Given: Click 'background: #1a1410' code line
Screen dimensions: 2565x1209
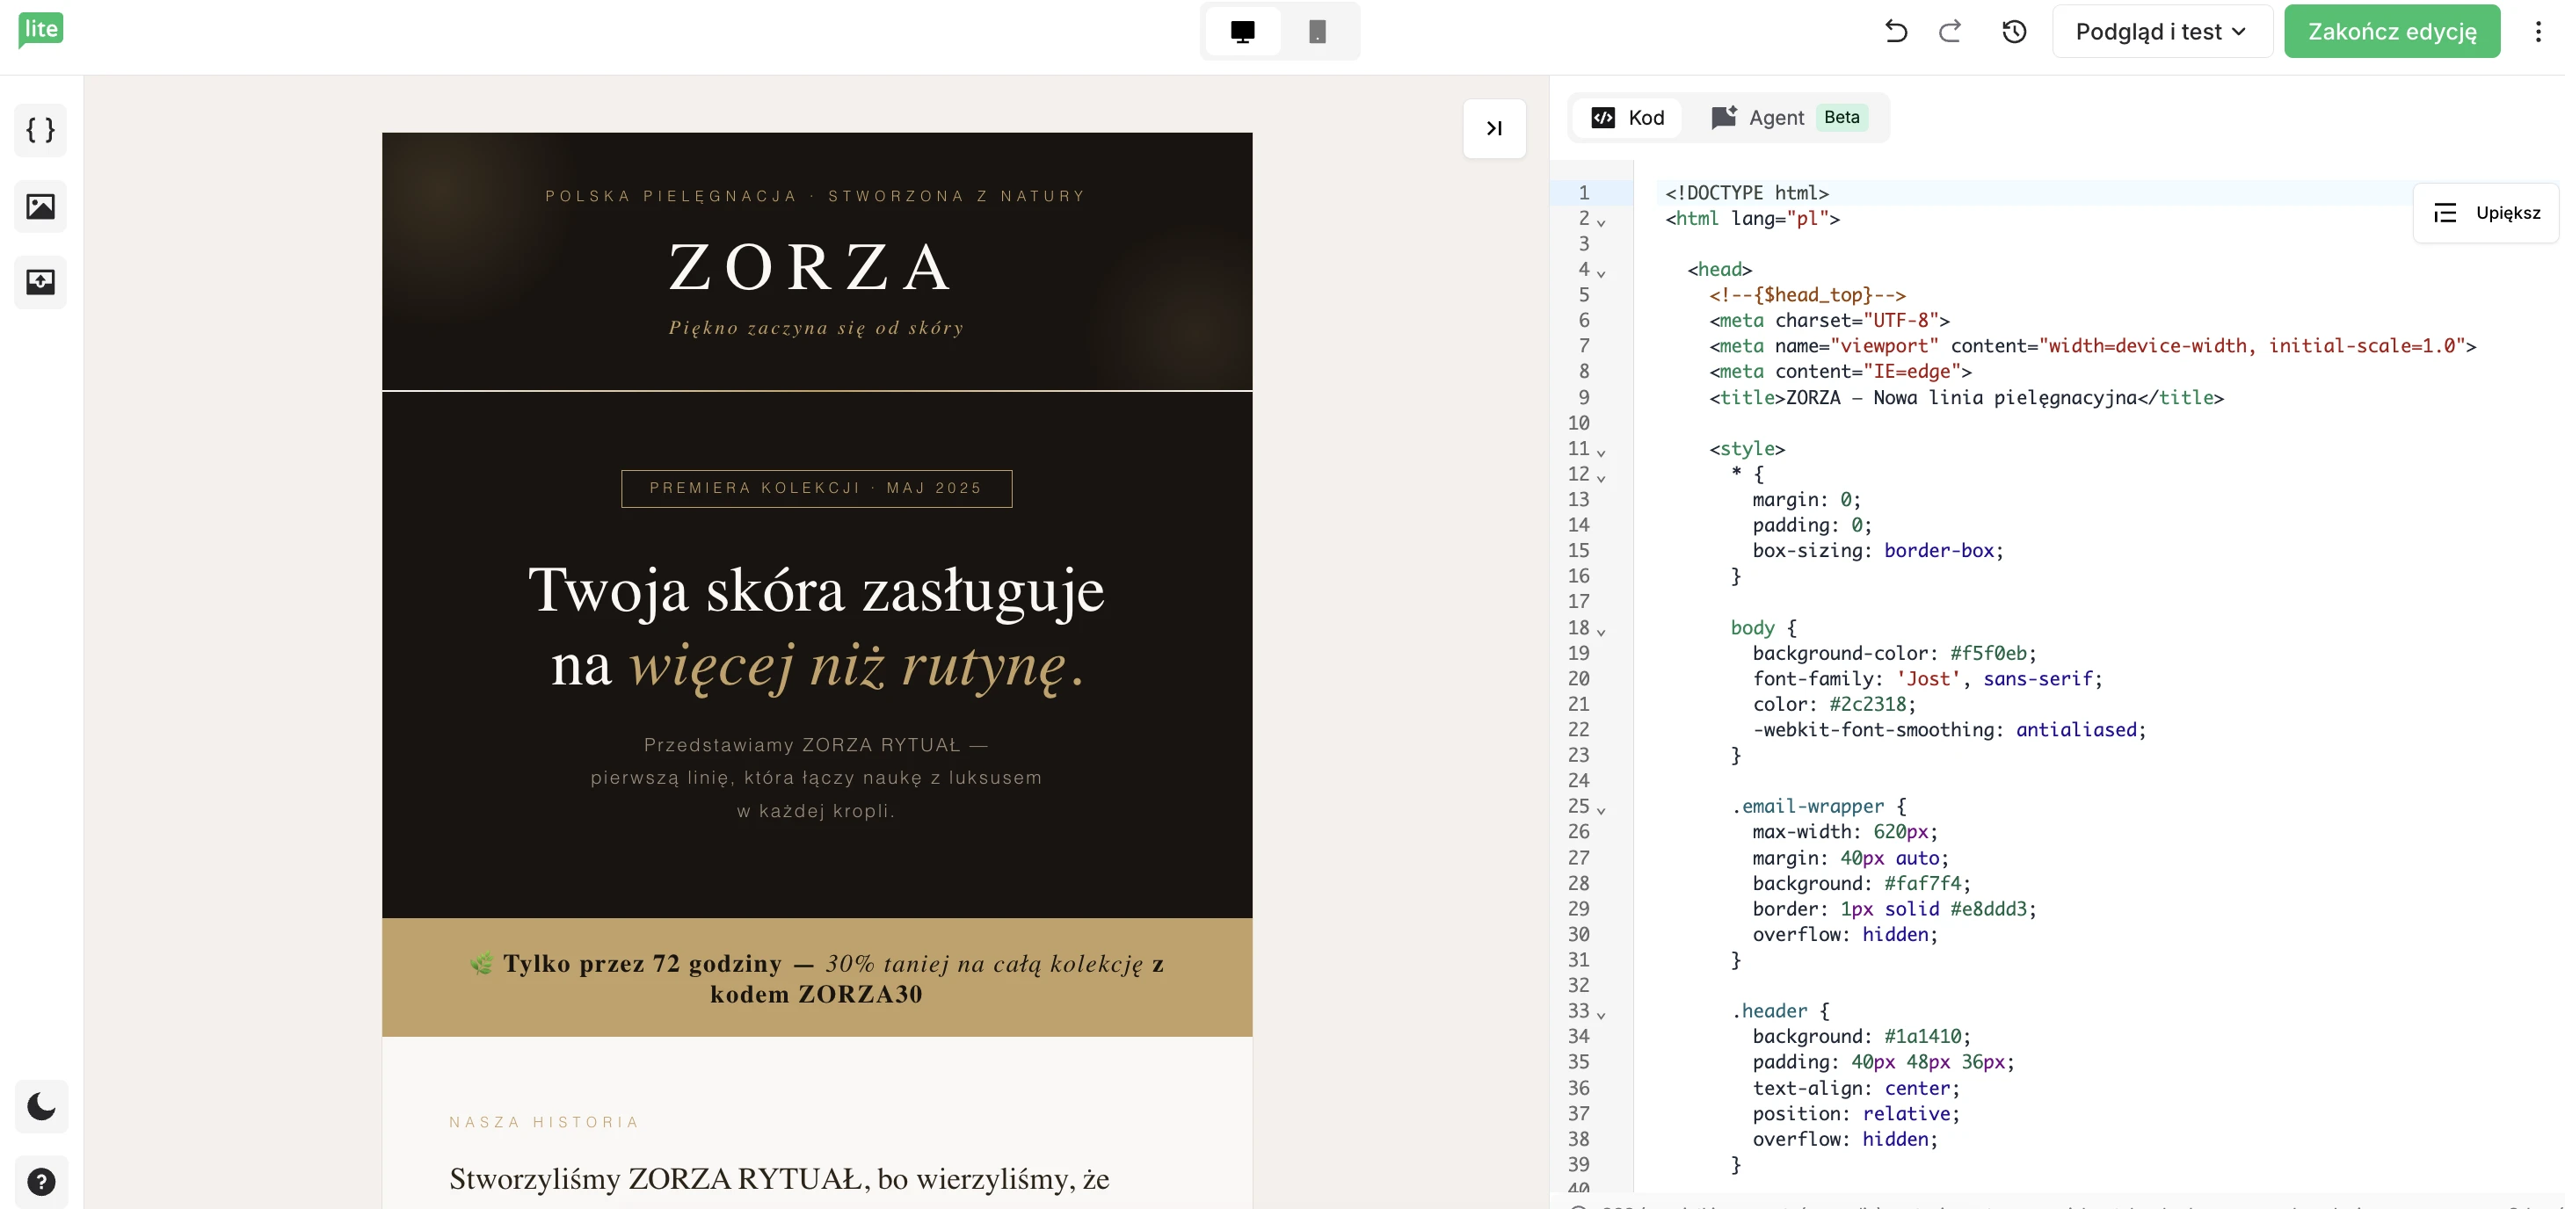Looking at the screenshot, I should 1862,1036.
